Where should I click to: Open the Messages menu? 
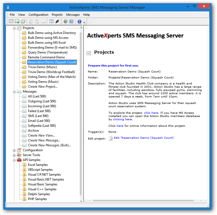[x=73, y=15]
